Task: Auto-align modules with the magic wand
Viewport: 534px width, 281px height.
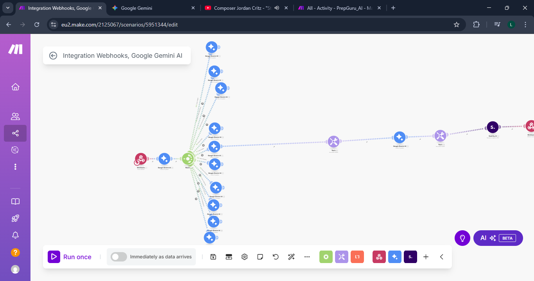Action: click(291, 257)
